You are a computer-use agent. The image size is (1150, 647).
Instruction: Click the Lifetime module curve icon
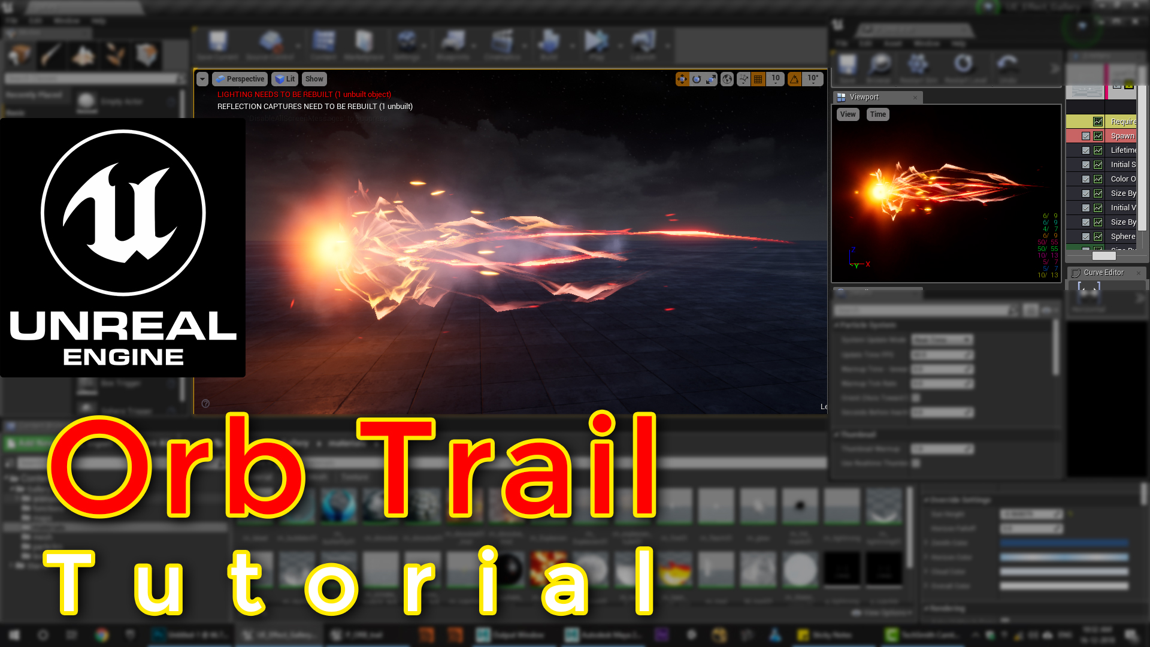pos(1098,150)
